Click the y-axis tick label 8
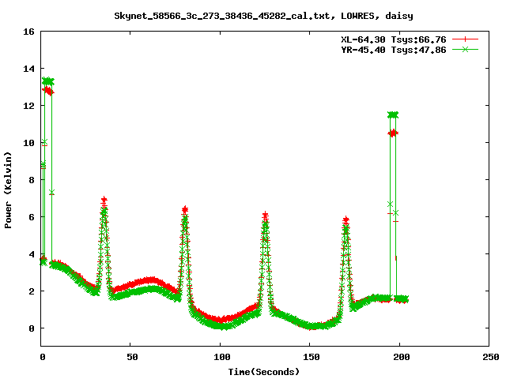Image resolution: width=506 pixels, height=379 pixels. [32, 180]
